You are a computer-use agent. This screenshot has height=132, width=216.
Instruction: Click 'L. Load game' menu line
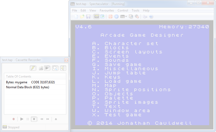(117, 81)
